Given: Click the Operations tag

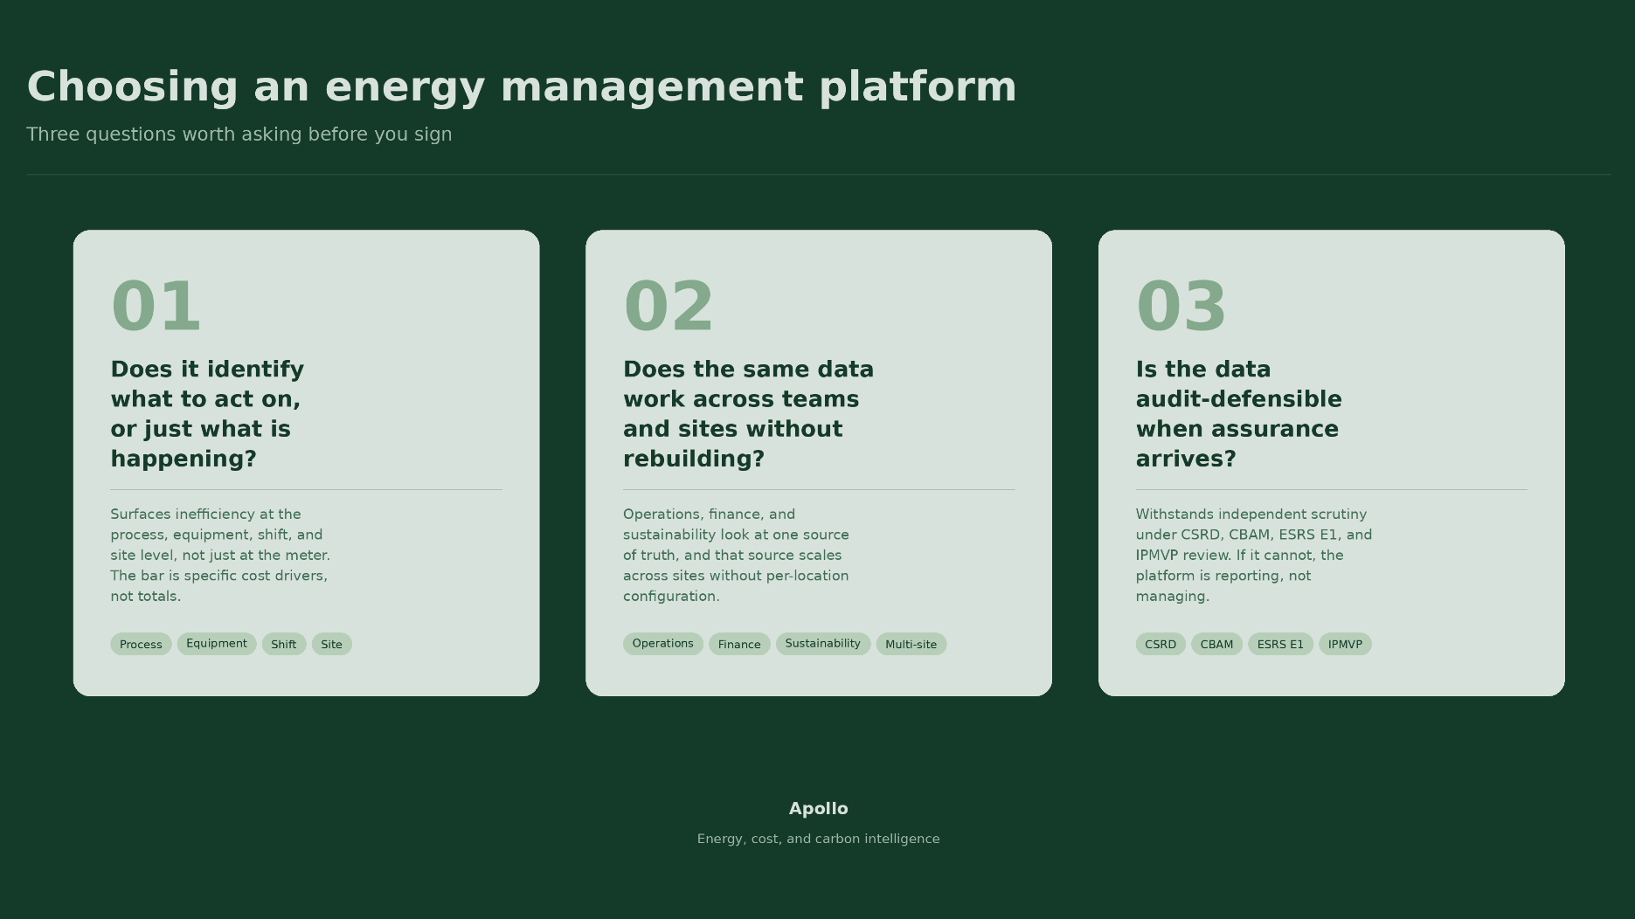Looking at the screenshot, I should pyautogui.click(x=663, y=644).
